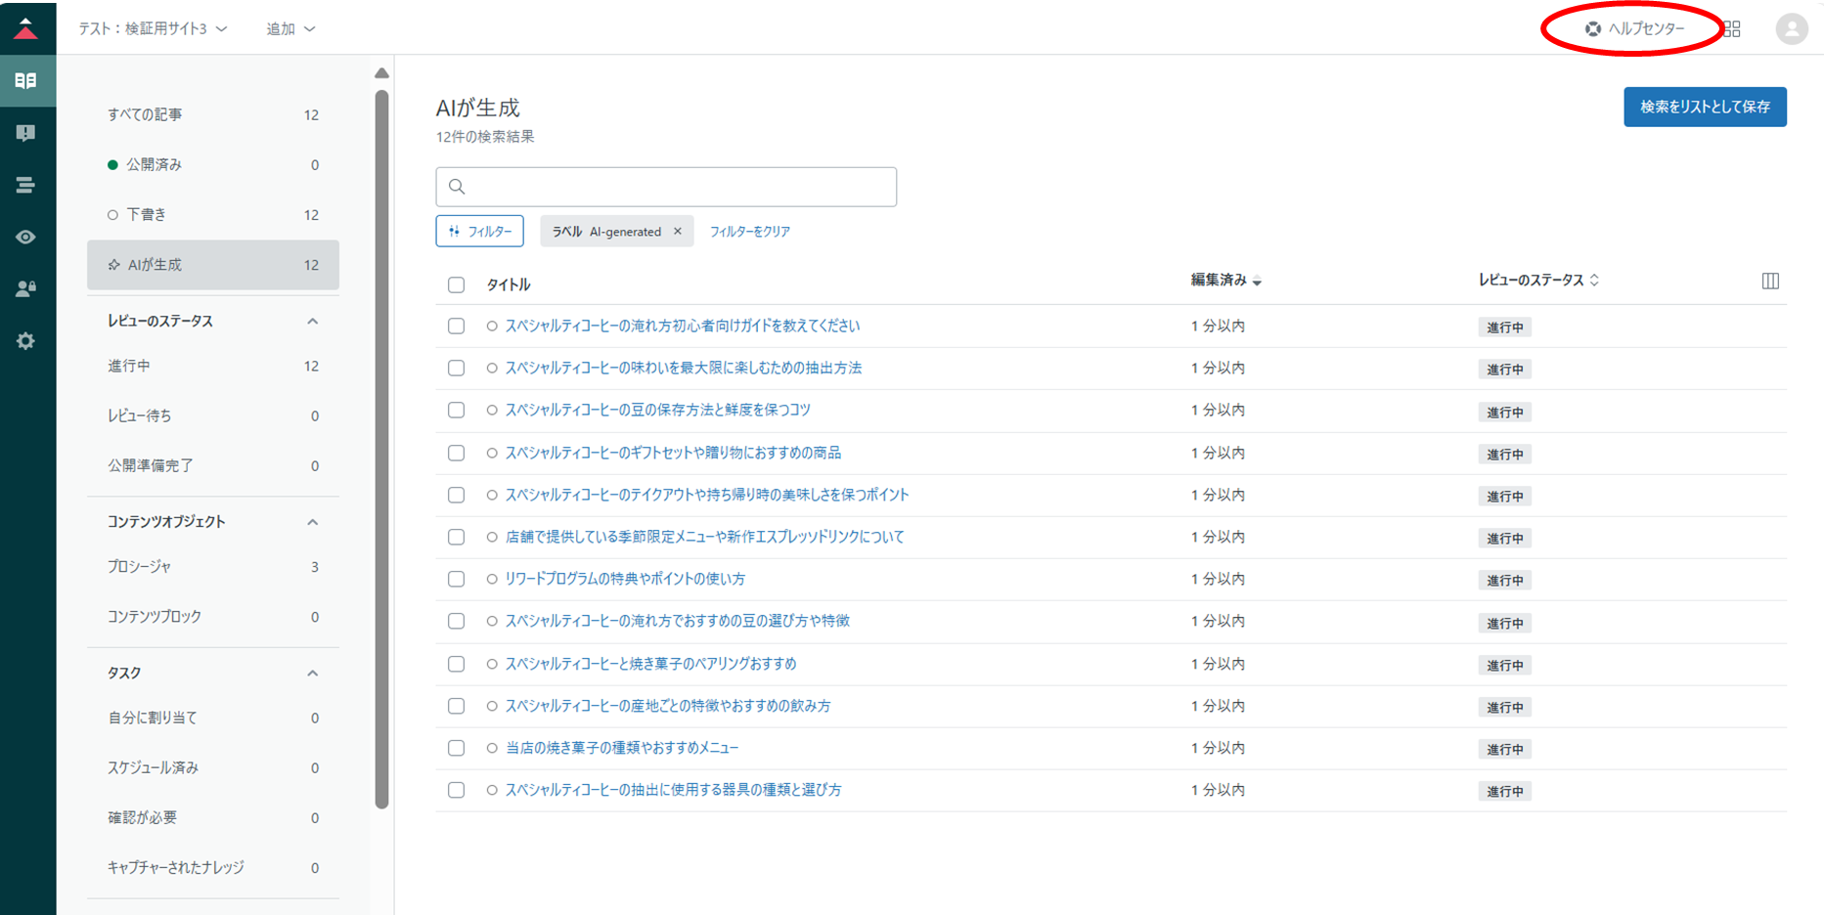Select checkbox for 当店の焼き菓子の種類 article
Image resolution: width=1824 pixels, height=915 pixels.
pos(456,748)
